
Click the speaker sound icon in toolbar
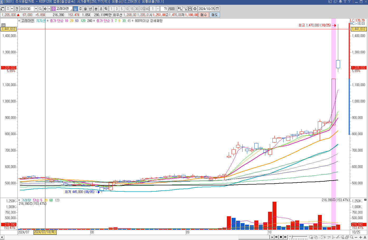45,9
